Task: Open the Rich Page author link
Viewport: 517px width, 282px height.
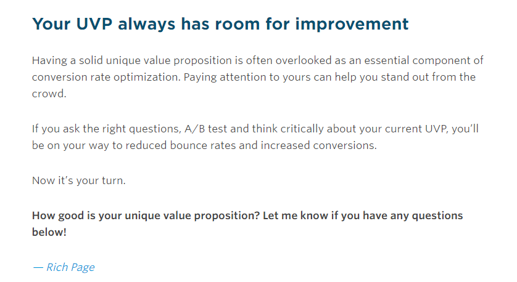Action: pyautogui.click(x=70, y=267)
